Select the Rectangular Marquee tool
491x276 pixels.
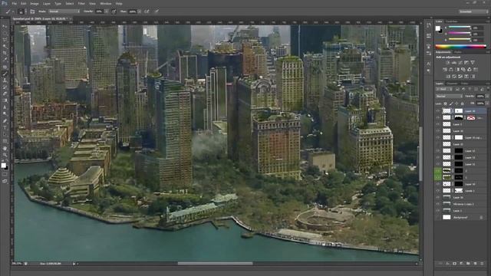tap(5, 33)
